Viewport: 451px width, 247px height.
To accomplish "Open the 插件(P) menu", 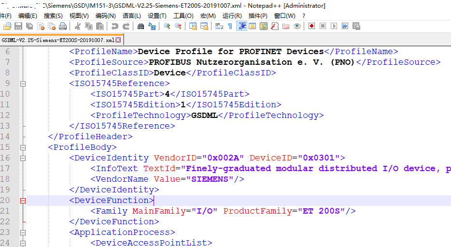I will (x=258, y=16).
